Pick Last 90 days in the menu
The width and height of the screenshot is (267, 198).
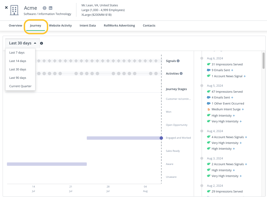(20, 78)
